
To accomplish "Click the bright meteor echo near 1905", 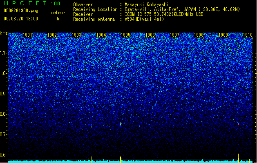I will click(121, 124).
